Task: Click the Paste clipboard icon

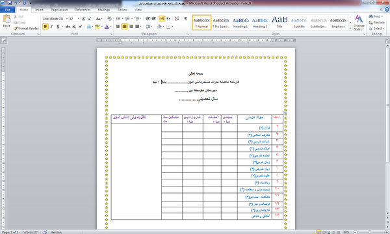Action: point(6,19)
